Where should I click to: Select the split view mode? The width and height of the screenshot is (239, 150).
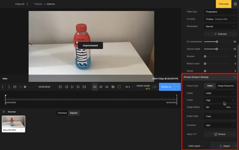pos(101,87)
